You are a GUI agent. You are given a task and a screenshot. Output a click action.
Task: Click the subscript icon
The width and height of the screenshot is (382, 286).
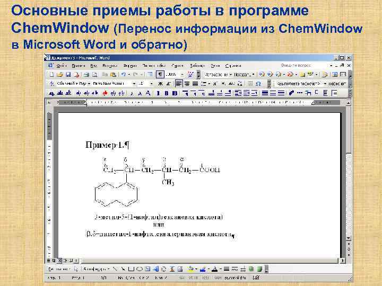coord(223,84)
